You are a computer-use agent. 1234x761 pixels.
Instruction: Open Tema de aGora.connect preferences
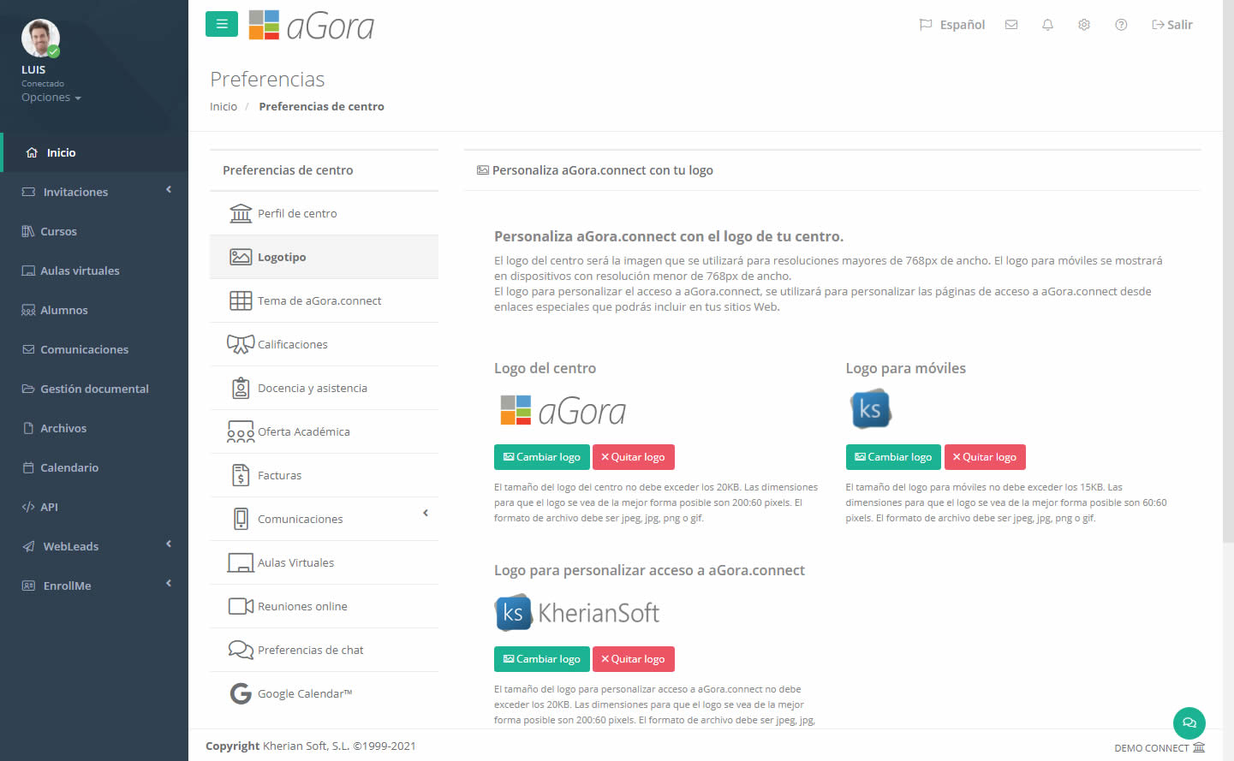point(324,300)
